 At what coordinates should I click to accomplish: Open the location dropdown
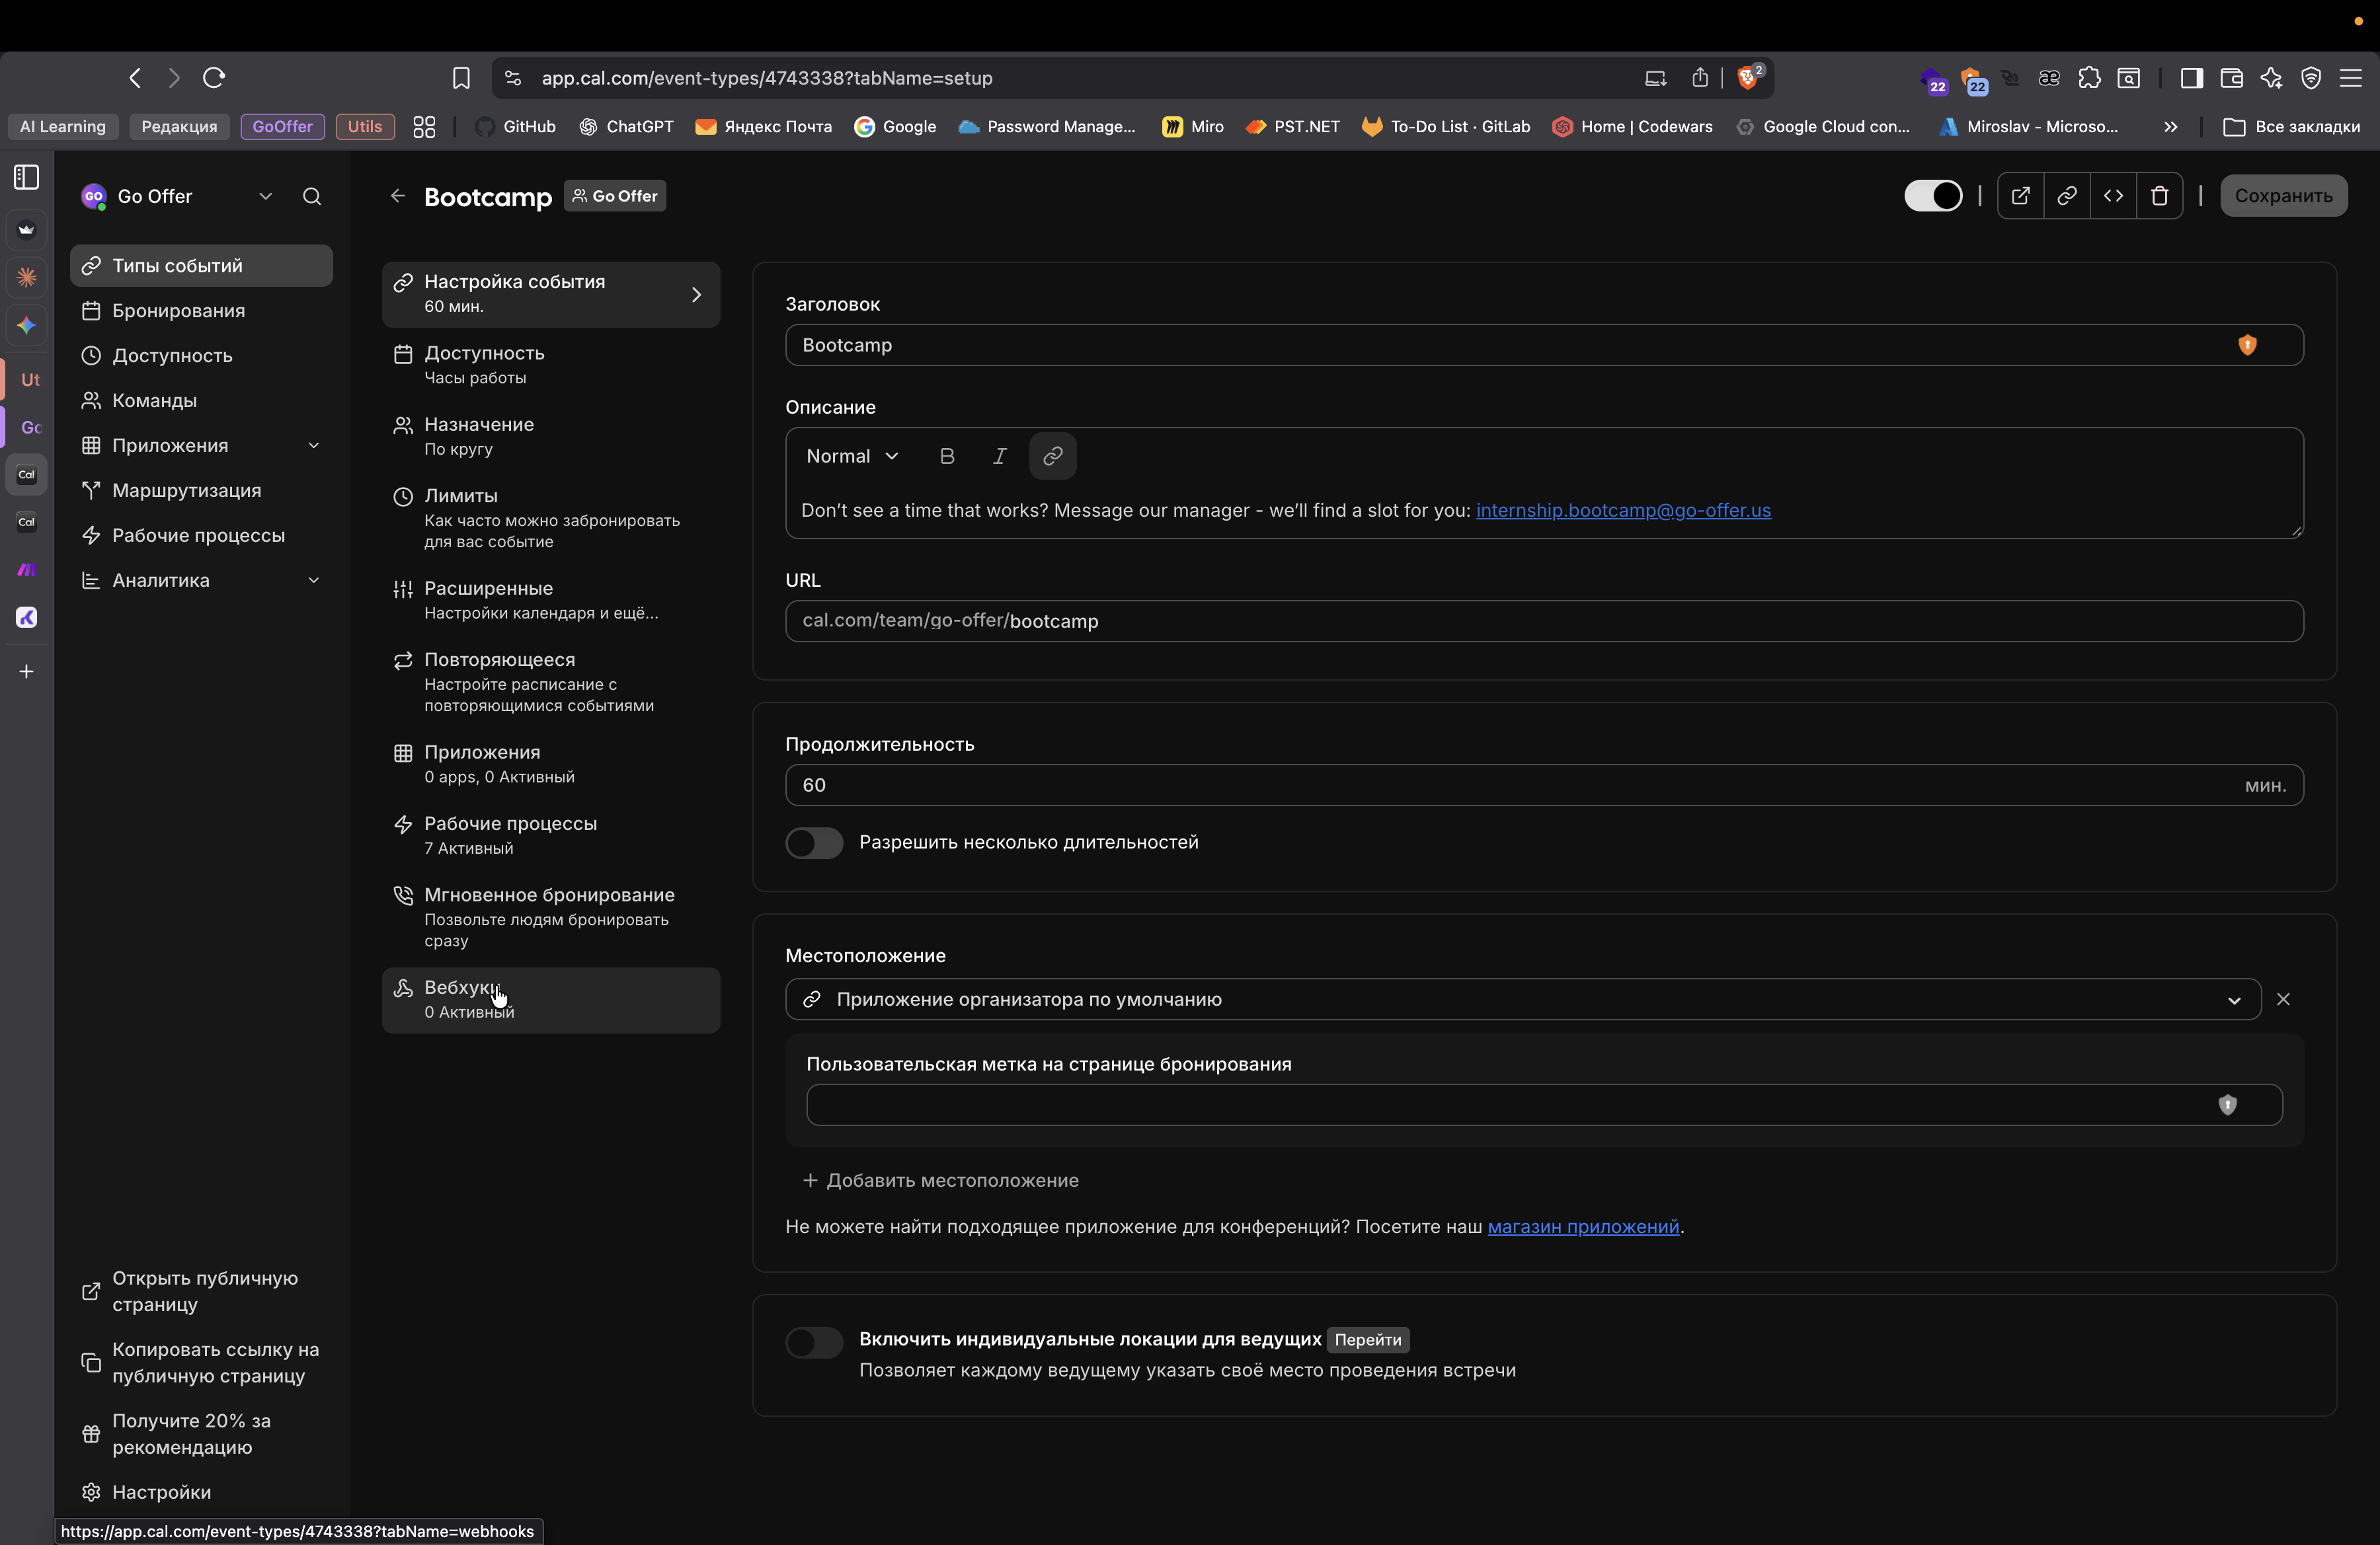click(x=1522, y=999)
